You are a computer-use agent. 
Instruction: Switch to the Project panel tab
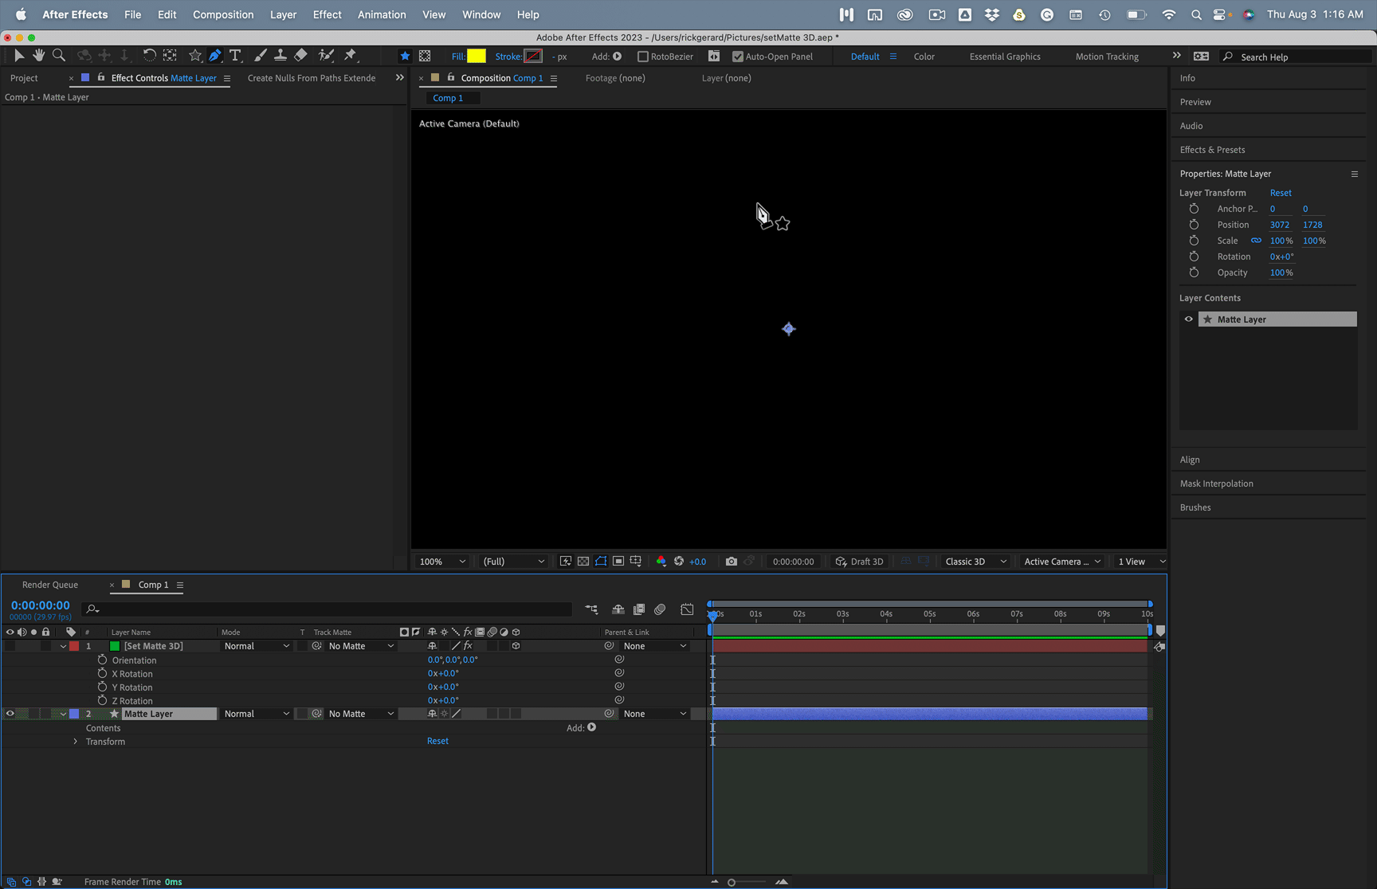point(24,78)
